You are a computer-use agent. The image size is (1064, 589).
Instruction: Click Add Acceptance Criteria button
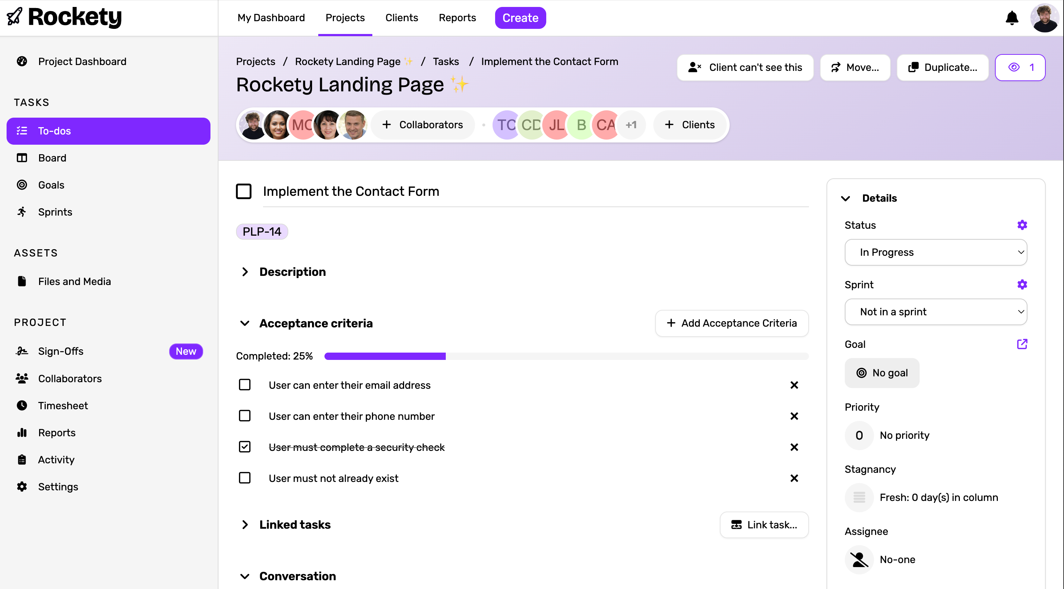(731, 323)
